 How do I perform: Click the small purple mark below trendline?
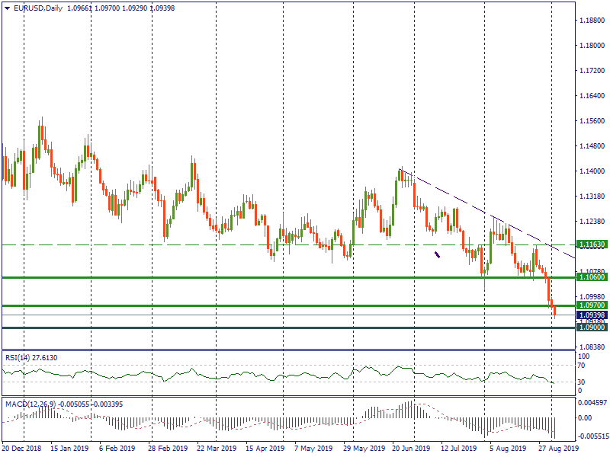(x=437, y=255)
